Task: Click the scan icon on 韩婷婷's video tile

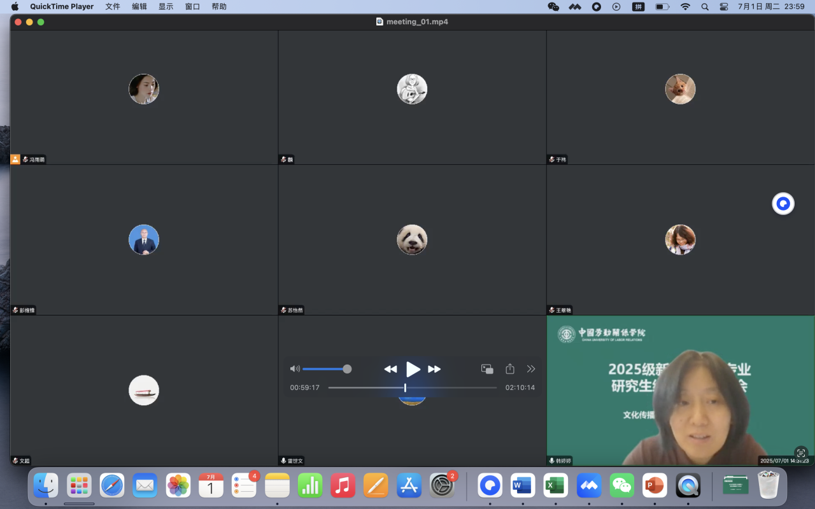Action: (801, 452)
